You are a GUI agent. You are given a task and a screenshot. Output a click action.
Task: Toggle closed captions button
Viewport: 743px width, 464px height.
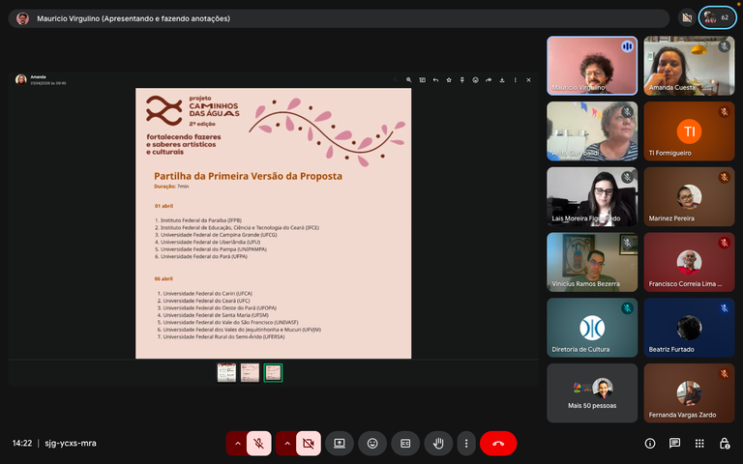[x=405, y=444]
